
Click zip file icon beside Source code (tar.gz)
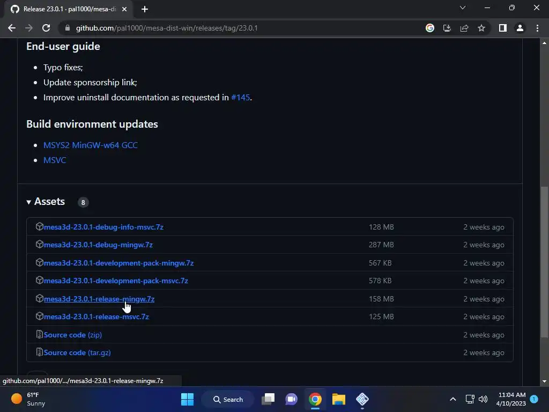click(39, 352)
